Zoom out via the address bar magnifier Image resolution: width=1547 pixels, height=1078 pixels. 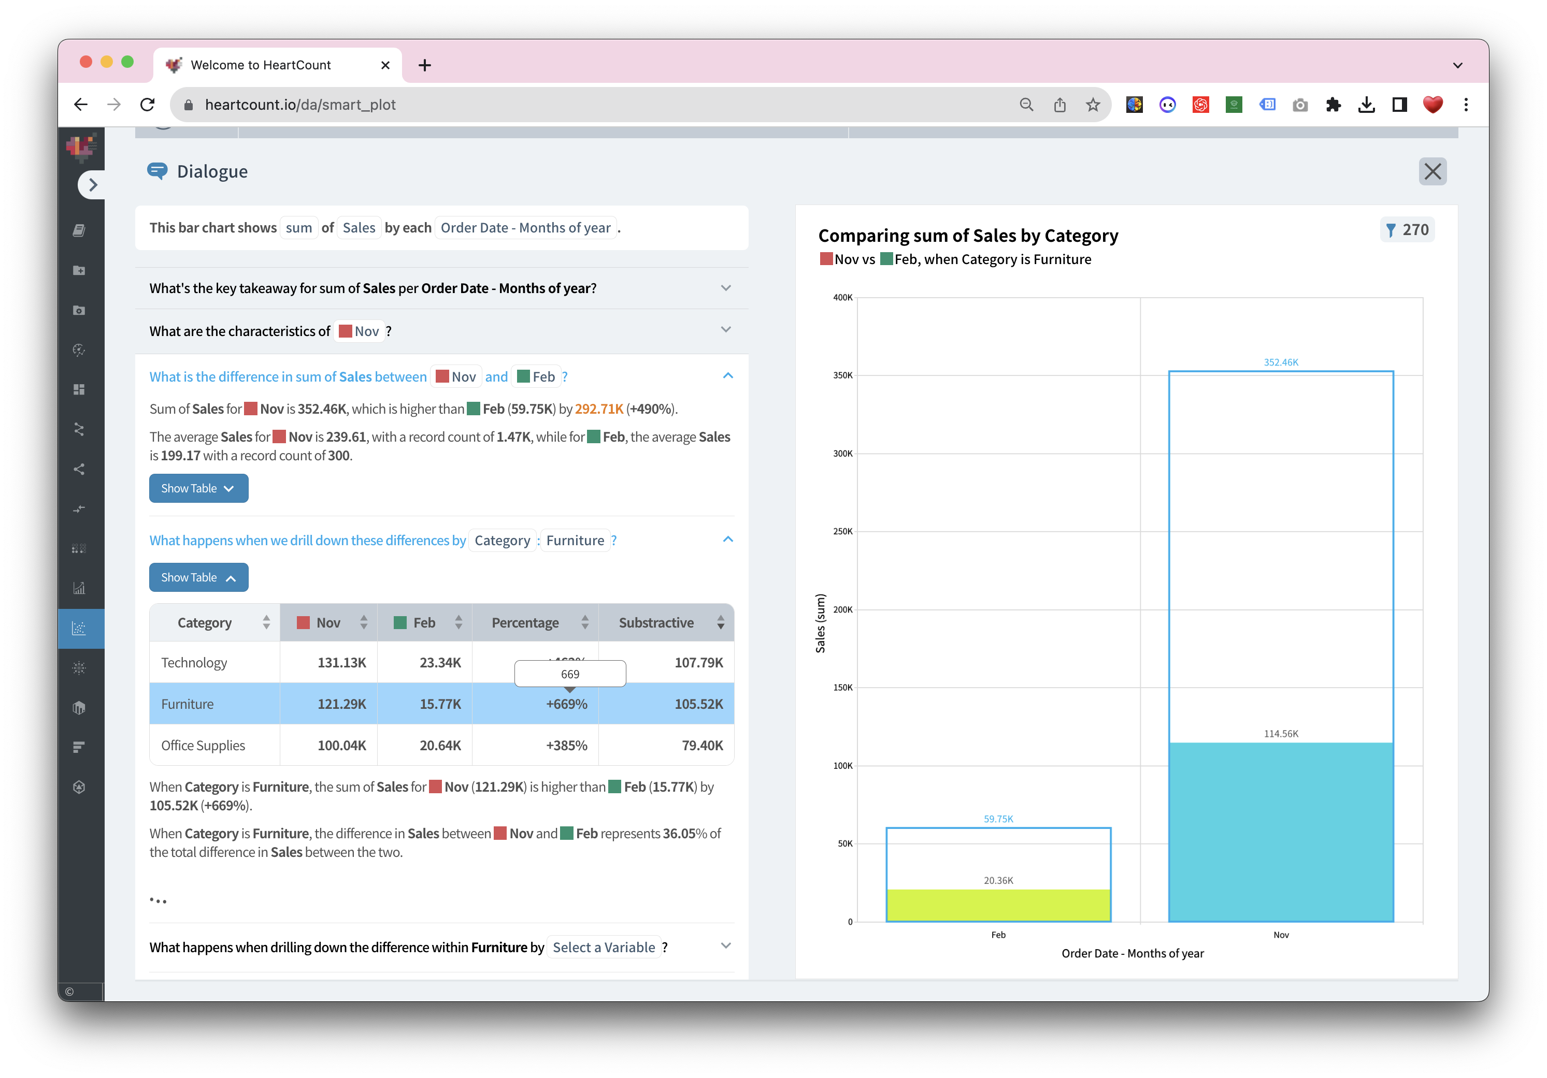click(x=1026, y=105)
